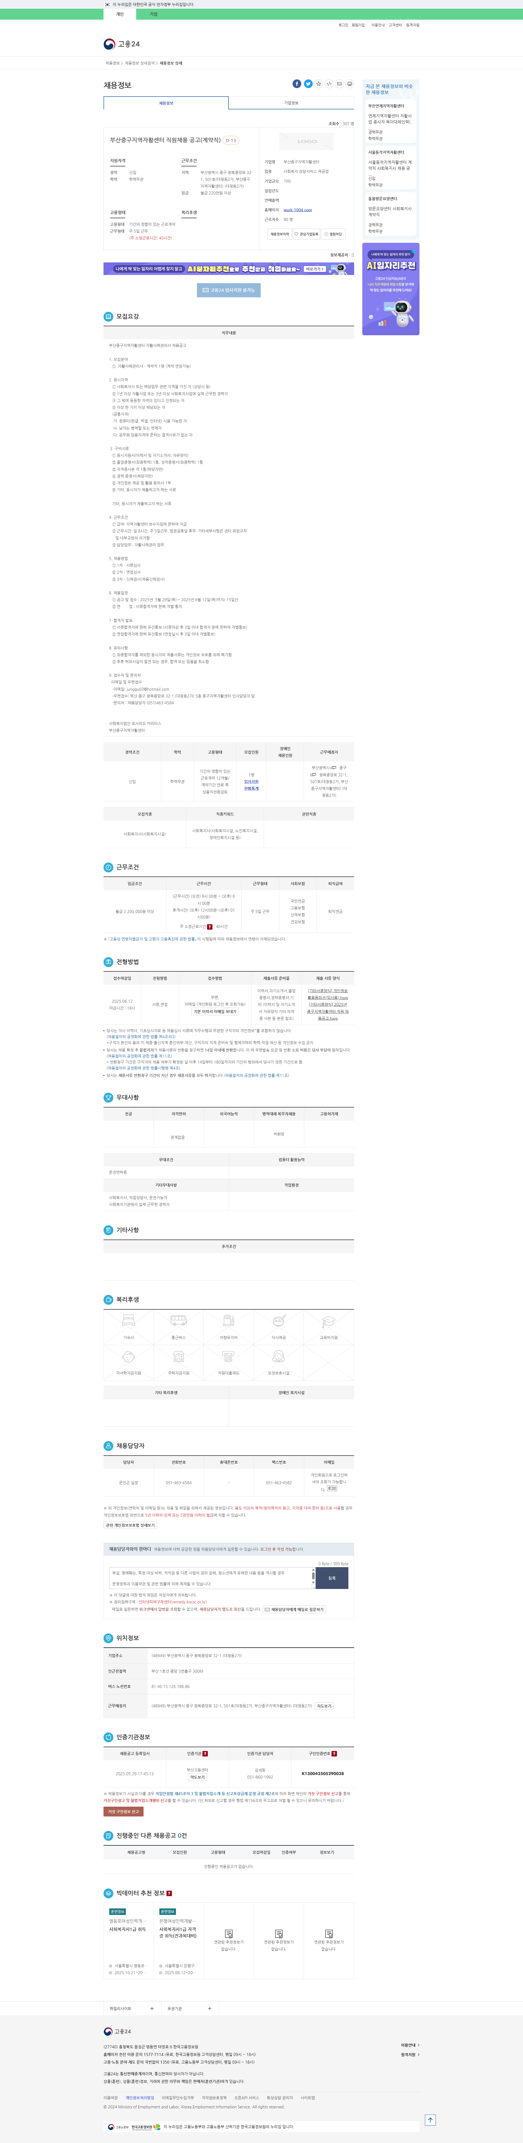
Task: Open 원격지원 link in header
Action: [413, 25]
